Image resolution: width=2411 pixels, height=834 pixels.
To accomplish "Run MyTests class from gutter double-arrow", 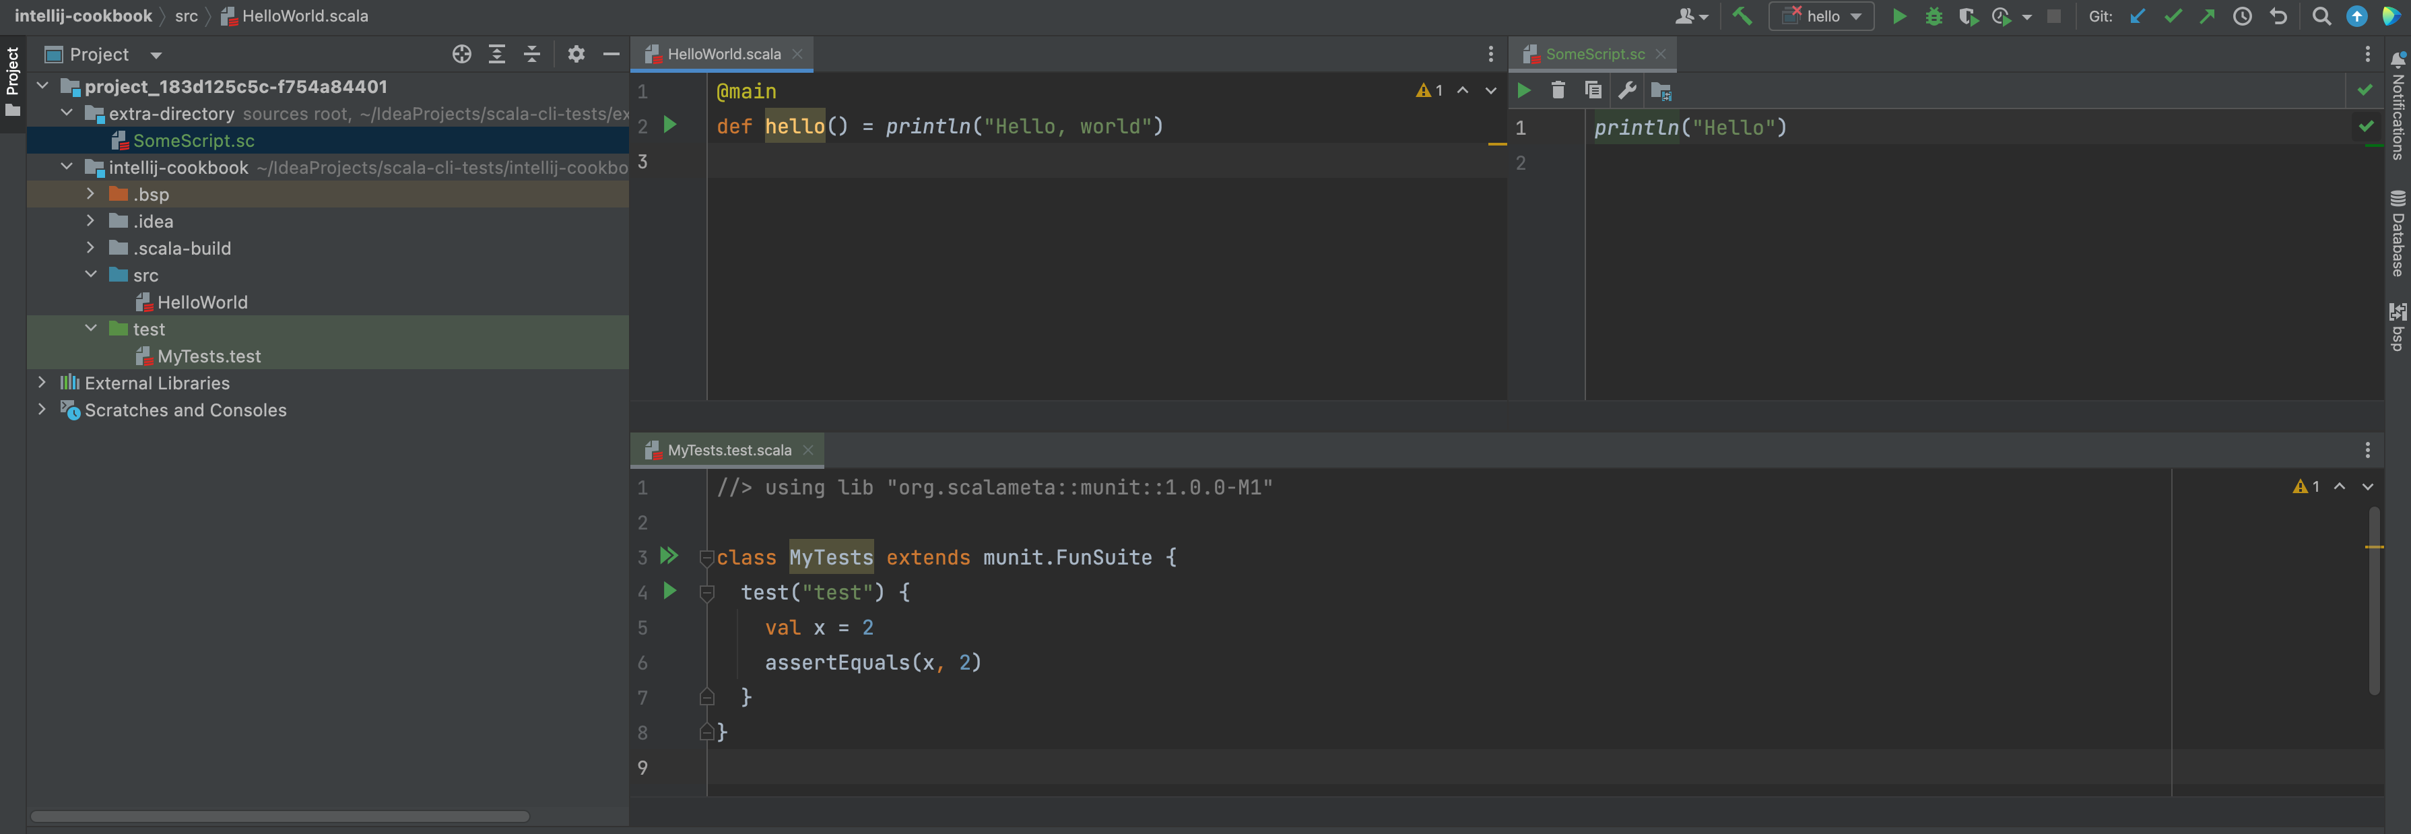I will (x=668, y=556).
